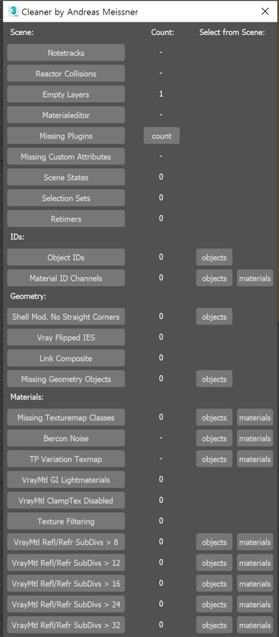The image size is (279, 637).
Task: Select objects for Object IDs
Action: [x=214, y=257]
